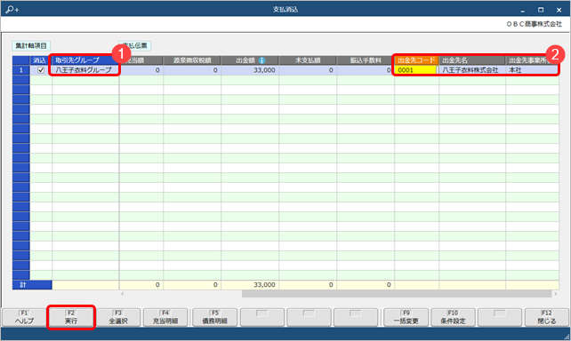Image resolution: width=571 pixels, height=341 pixels.
Task: Click F12 閉じる to close the screen
Action: point(547,317)
